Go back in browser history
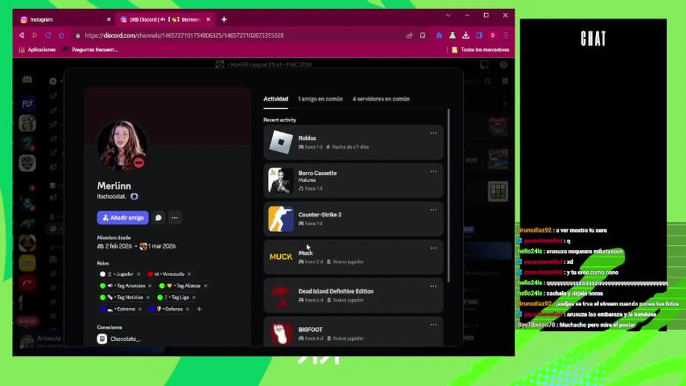The height and width of the screenshot is (386, 686). pos(21,35)
